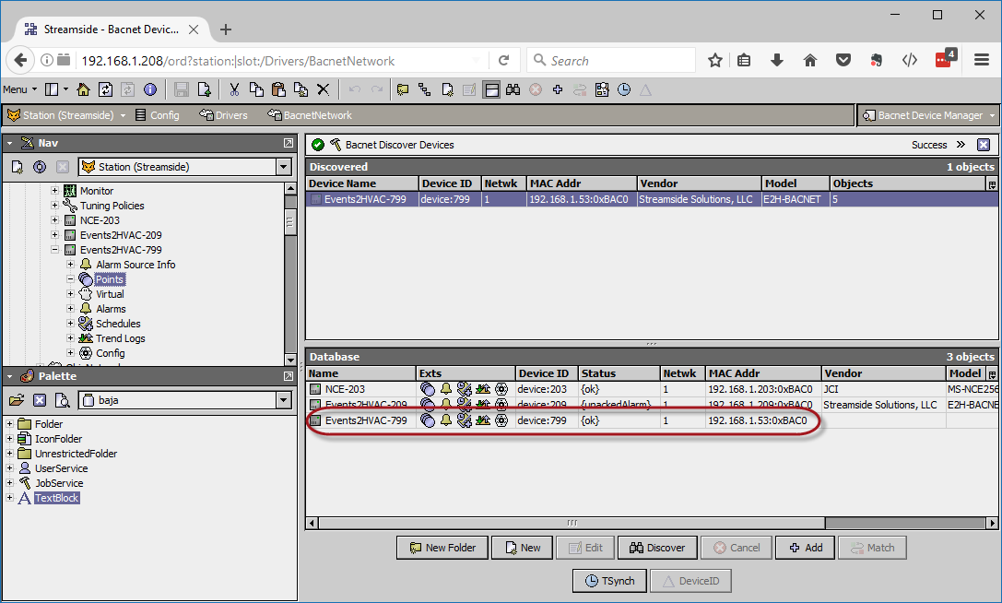Viewport: 1002px width, 603px height.
Task: Click the Close palette icon in Palette panel
Action: (40, 400)
